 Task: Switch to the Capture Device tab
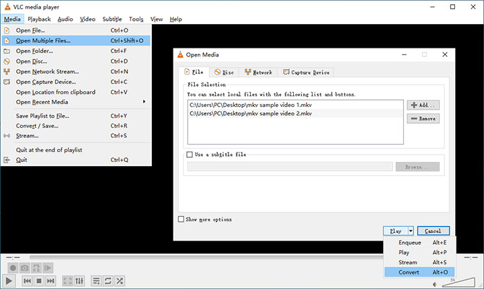[x=306, y=73]
